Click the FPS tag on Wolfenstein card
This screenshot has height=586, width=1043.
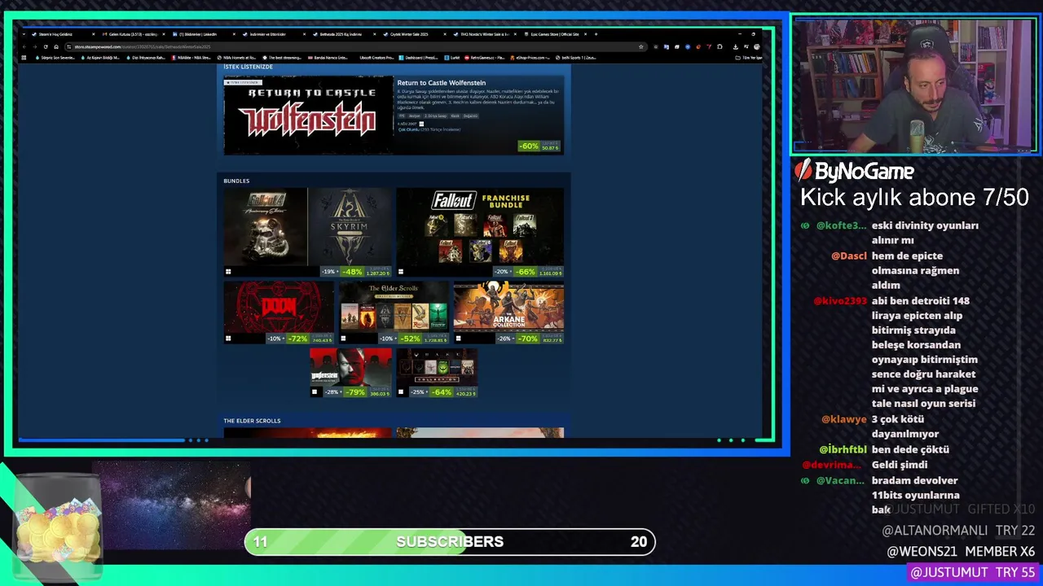pos(402,116)
